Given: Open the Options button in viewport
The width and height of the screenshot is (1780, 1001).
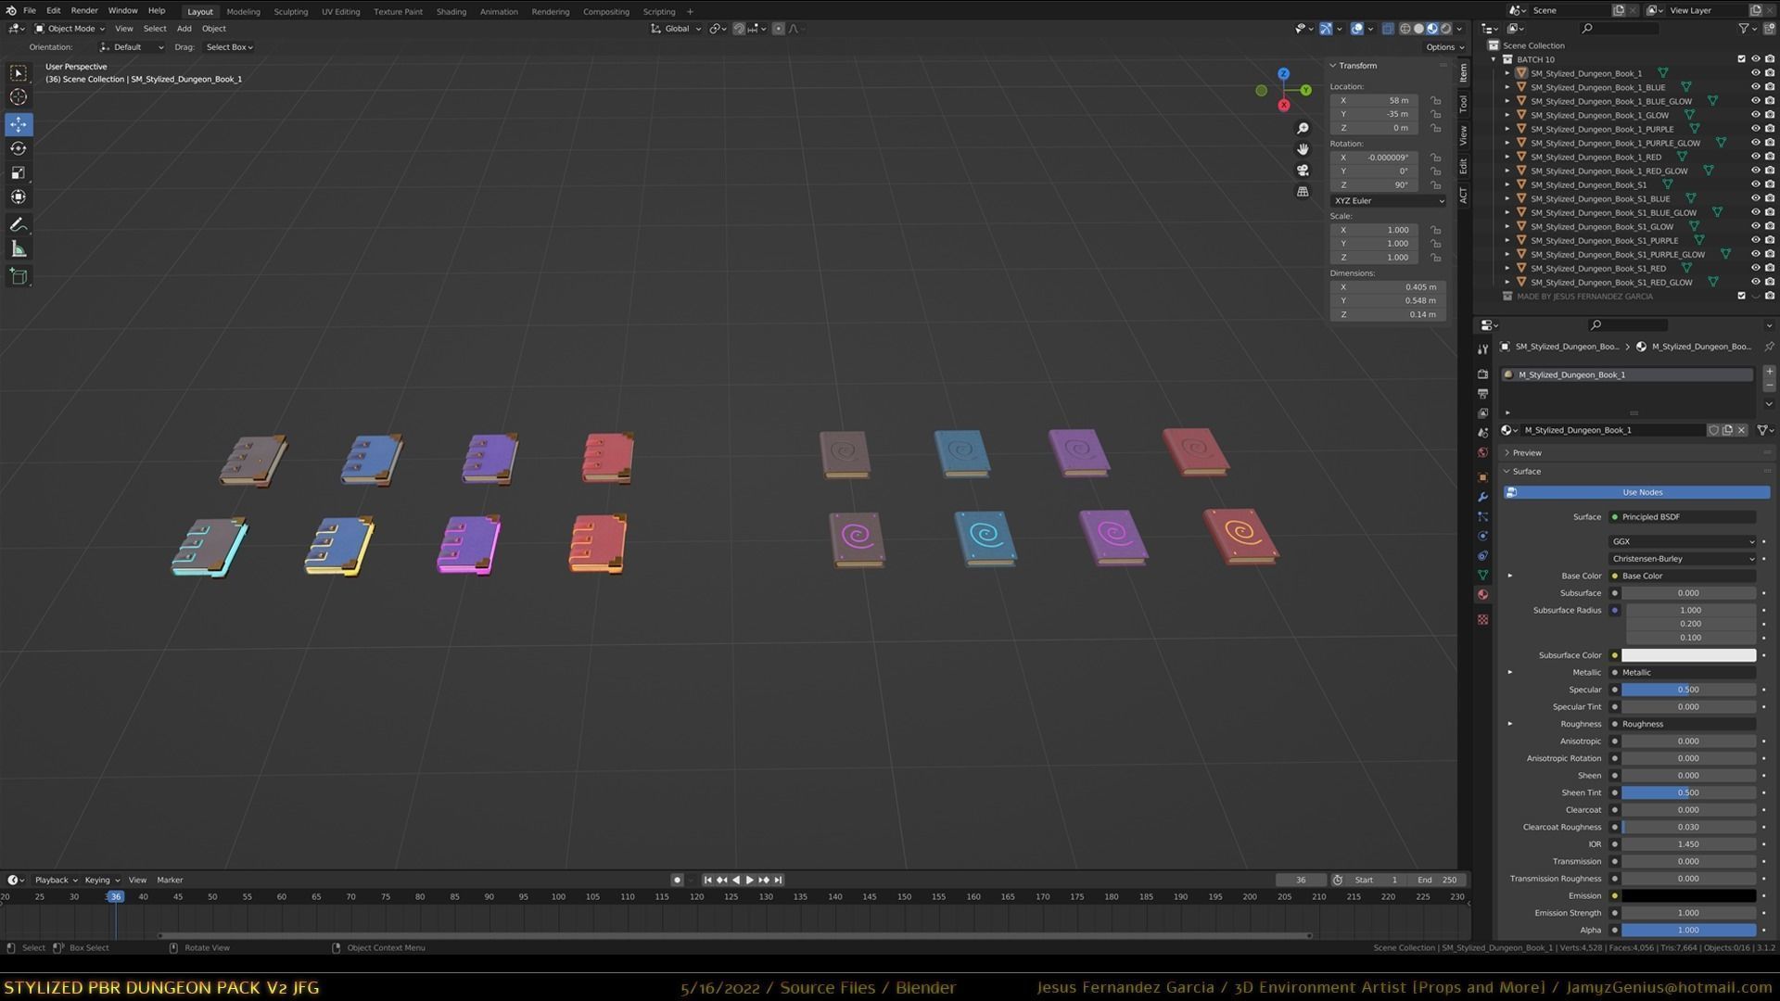Looking at the screenshot, I should pos(1444,47).
